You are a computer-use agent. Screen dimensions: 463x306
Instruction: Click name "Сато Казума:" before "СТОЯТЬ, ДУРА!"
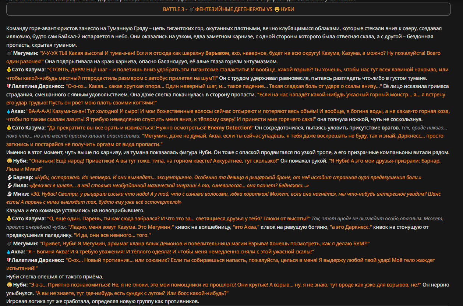click(x=28, y=70)
